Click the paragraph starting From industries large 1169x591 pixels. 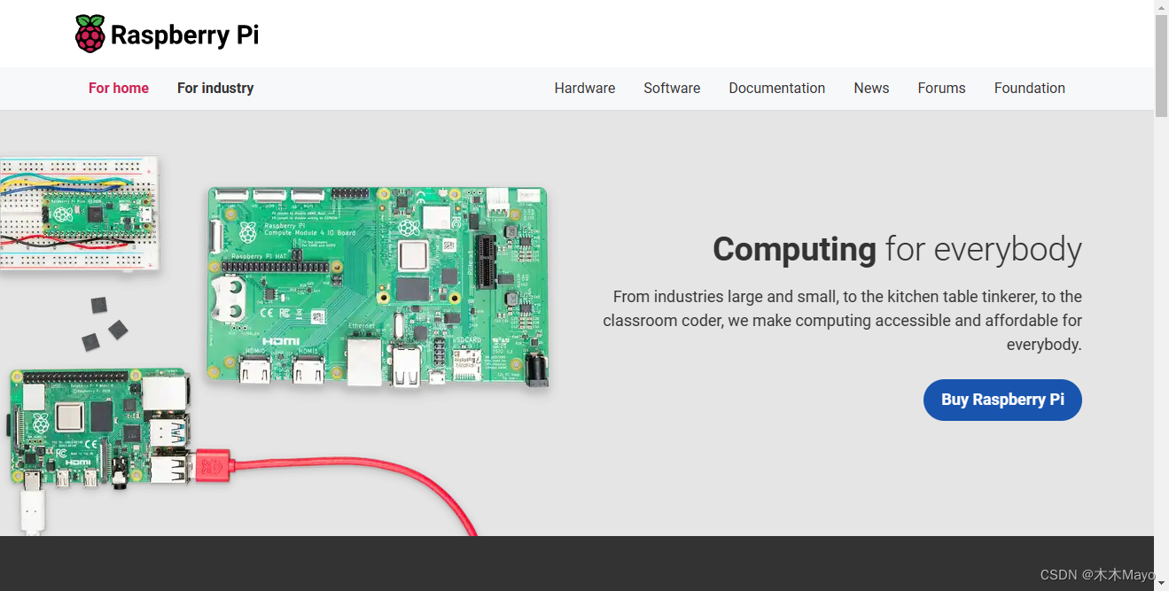coord(842,321)
